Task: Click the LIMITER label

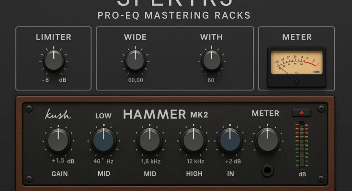Action: click(54, 37)
